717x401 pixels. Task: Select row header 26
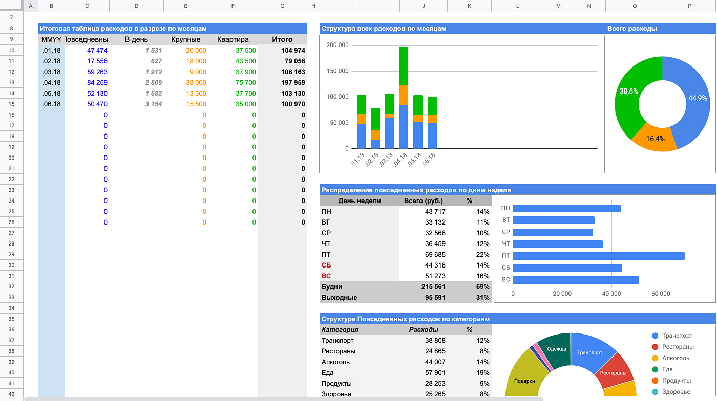tap(11, 222)
